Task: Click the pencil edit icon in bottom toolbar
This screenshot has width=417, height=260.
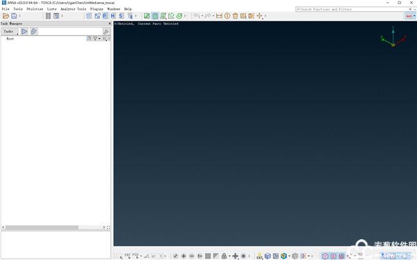Action: click(175, 256)
